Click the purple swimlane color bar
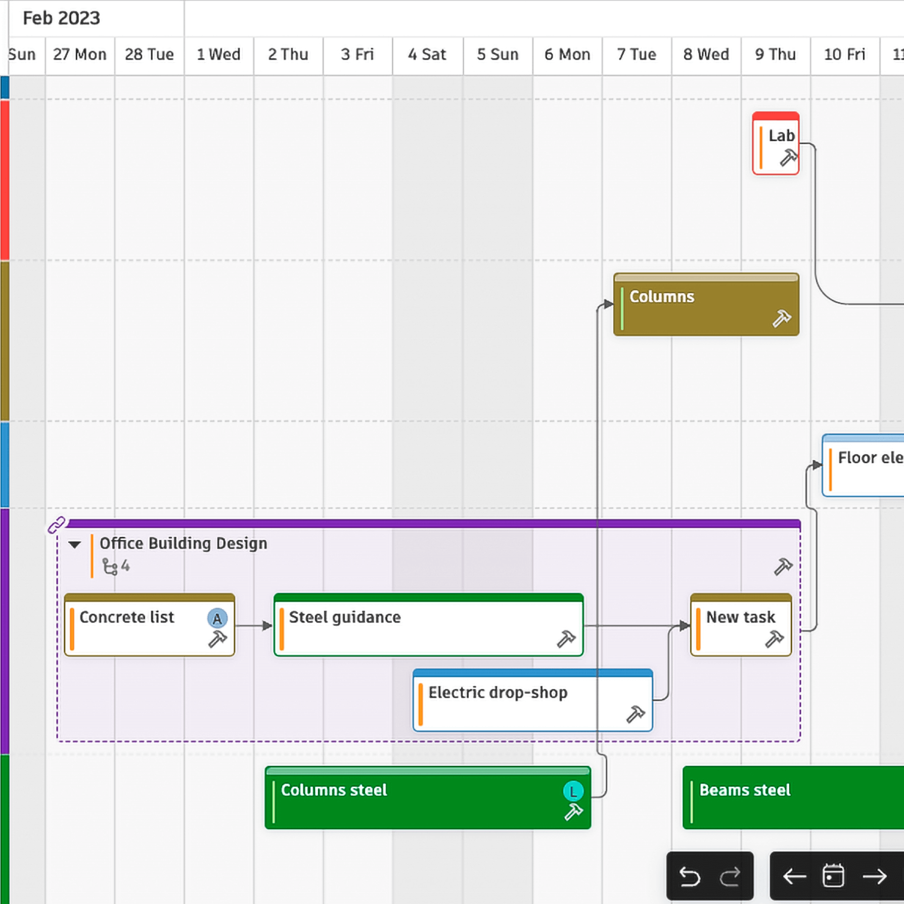 pos(5,631)
